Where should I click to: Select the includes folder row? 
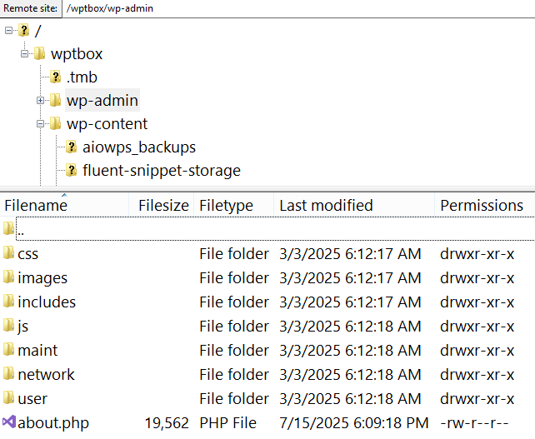click(x=267, y=302)
